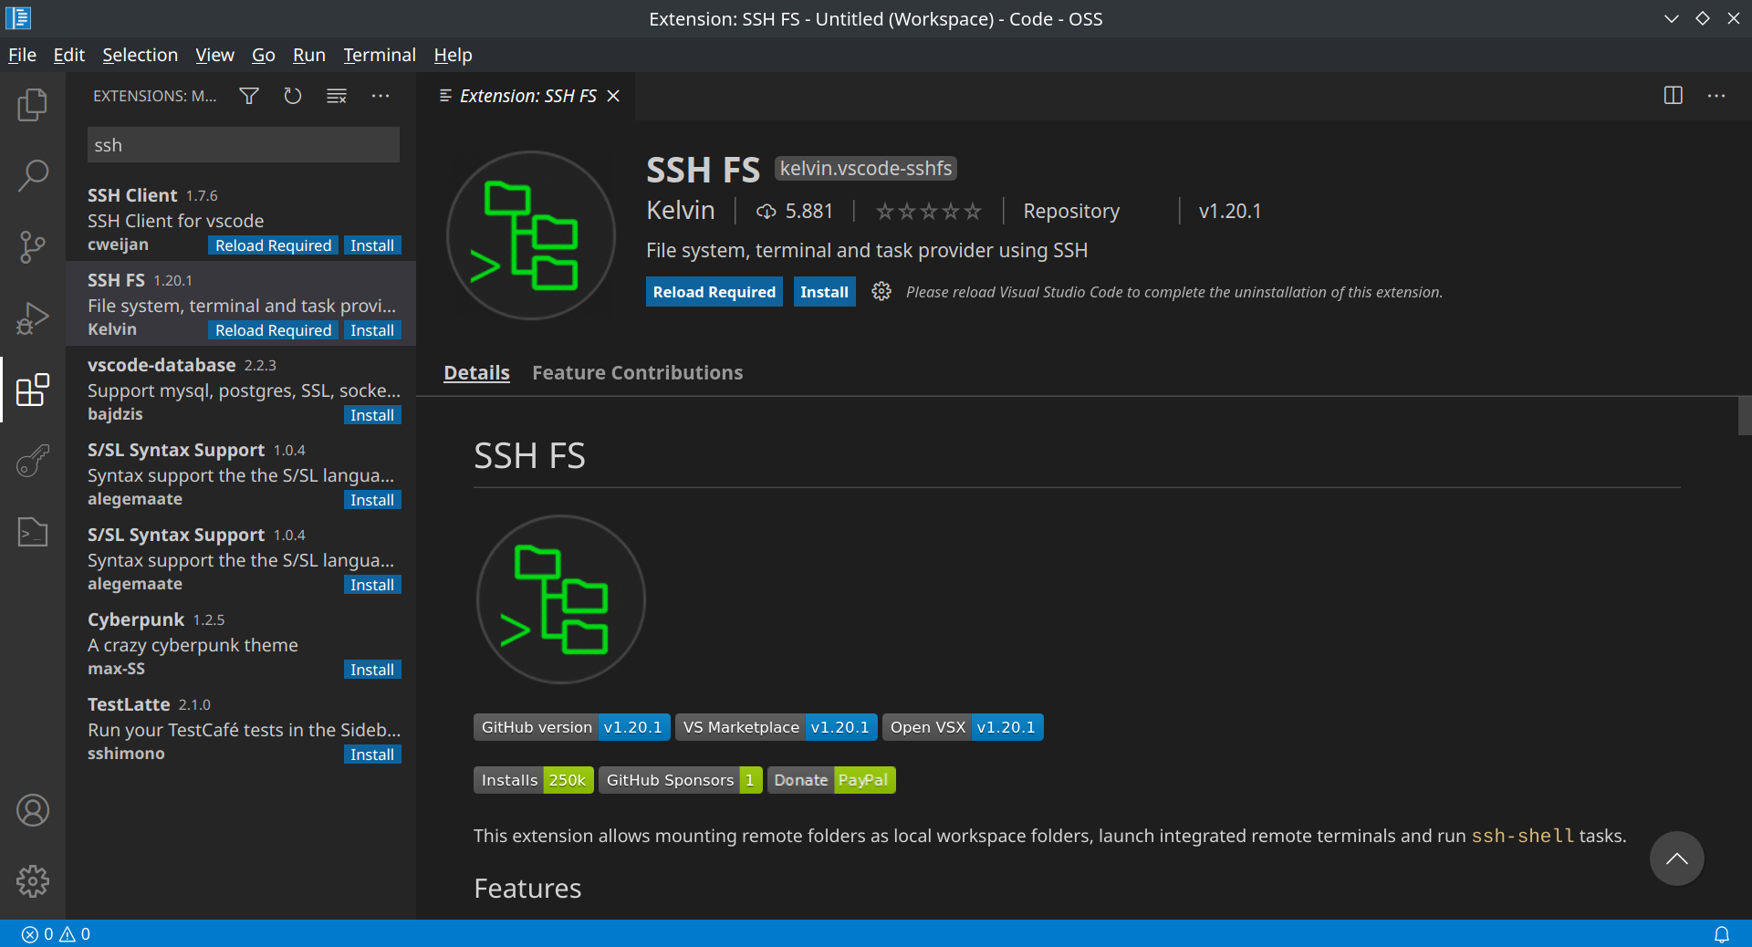Click the large SSH FS header logo

click(531, 235)
